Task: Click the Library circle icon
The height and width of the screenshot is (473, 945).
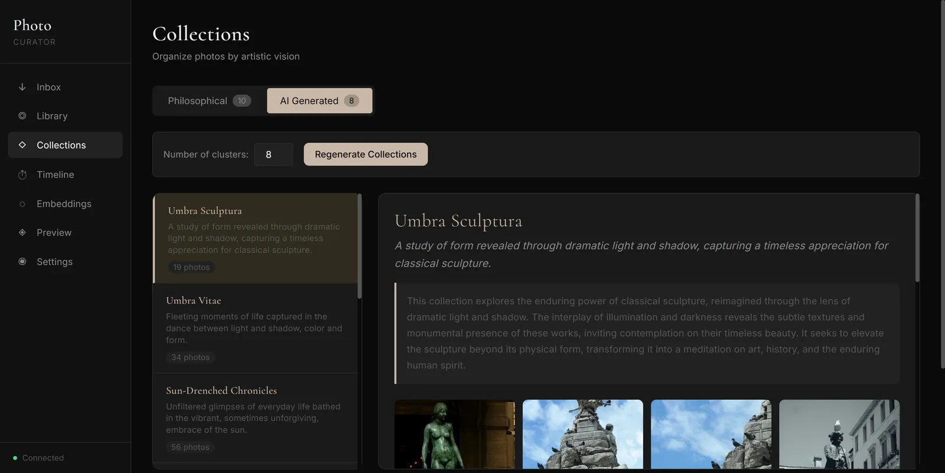Action: (22, 116)
